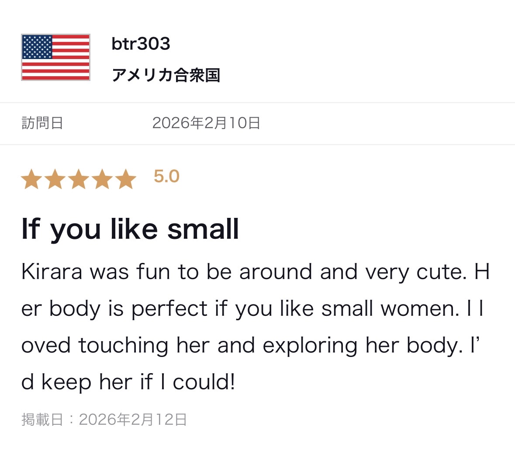
Task: Click the posted date 2026年2月12日
Action: (x=133, y=420)
